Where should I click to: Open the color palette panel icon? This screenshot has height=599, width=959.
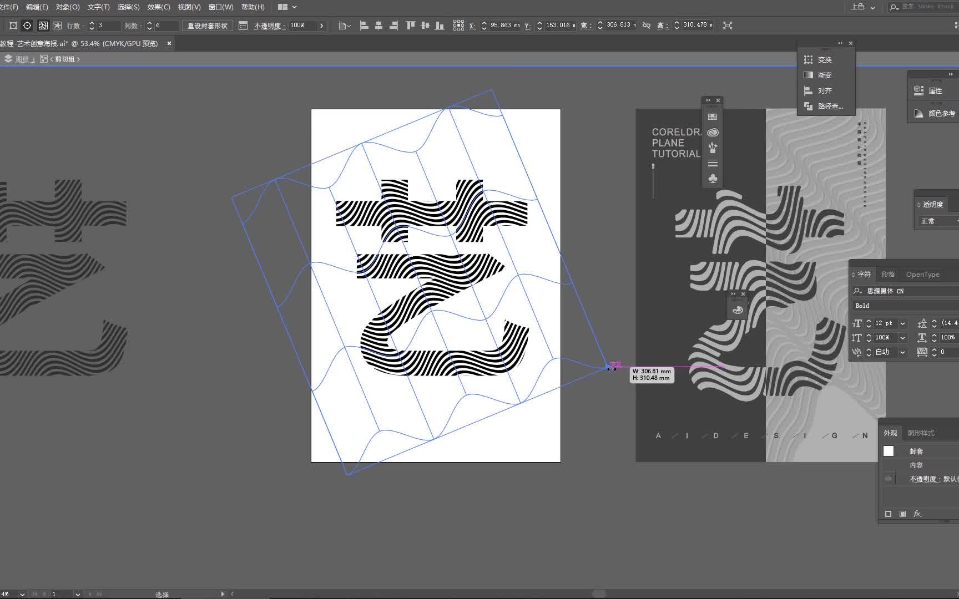pos(738,310)
